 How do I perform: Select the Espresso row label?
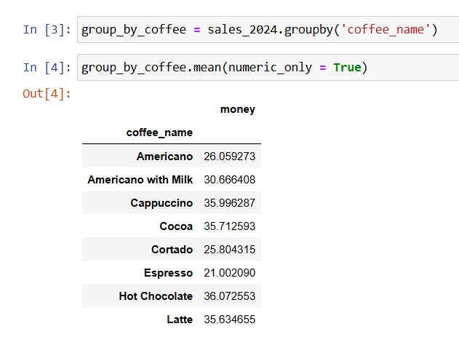(x=168, y=273)
